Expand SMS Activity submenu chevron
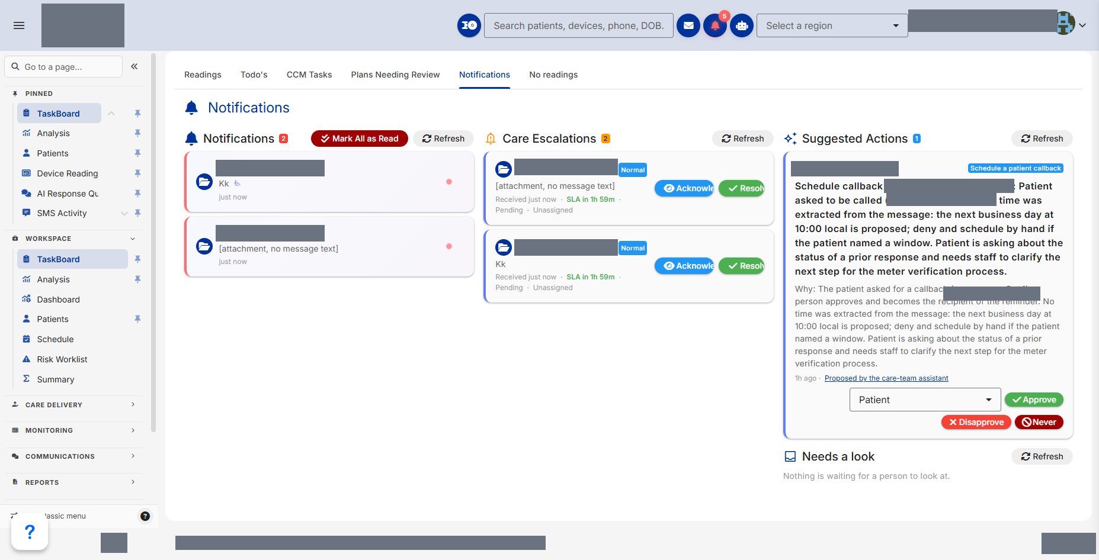 (124, 213)
